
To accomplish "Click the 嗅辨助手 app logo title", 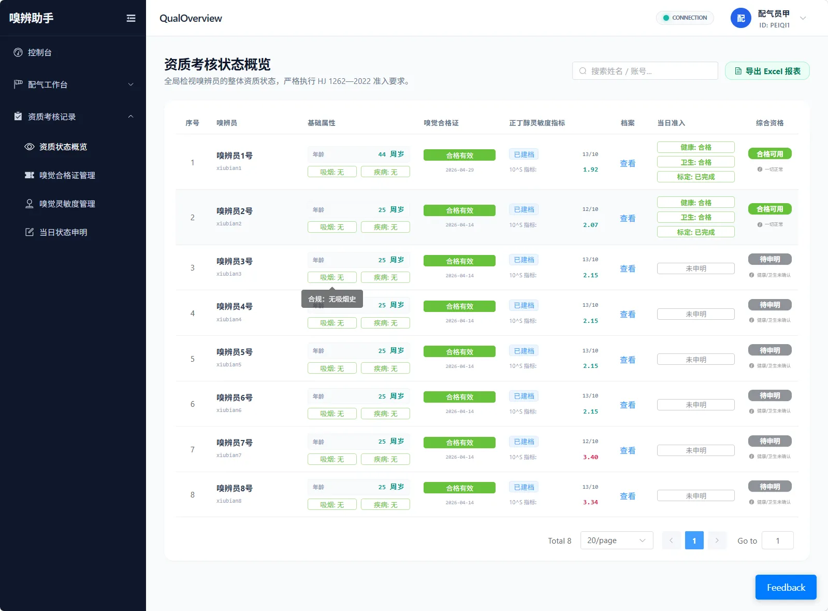I will tap(32, 18).
